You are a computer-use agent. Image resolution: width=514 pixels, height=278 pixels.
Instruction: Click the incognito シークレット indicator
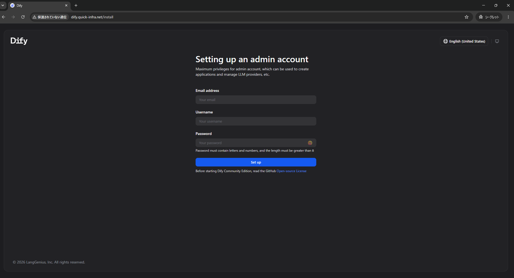coord(489,17)
